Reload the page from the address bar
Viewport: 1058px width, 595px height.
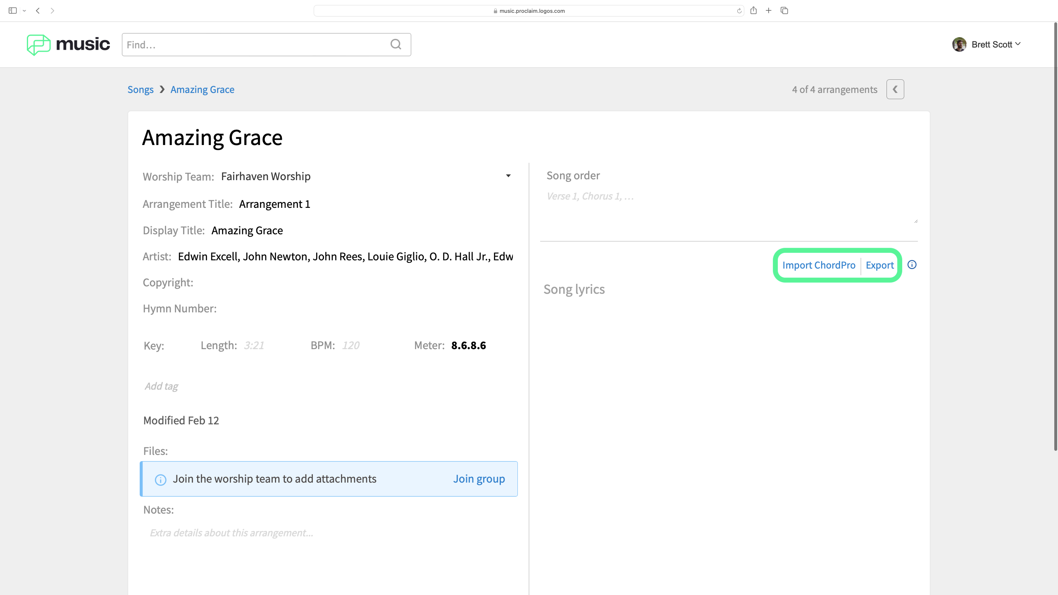[739, 11]
